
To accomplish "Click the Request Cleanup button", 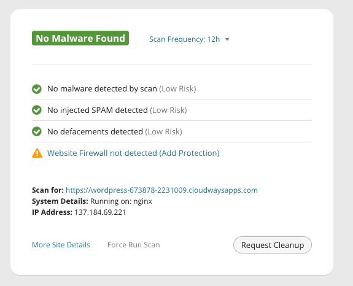I will 273,245.
